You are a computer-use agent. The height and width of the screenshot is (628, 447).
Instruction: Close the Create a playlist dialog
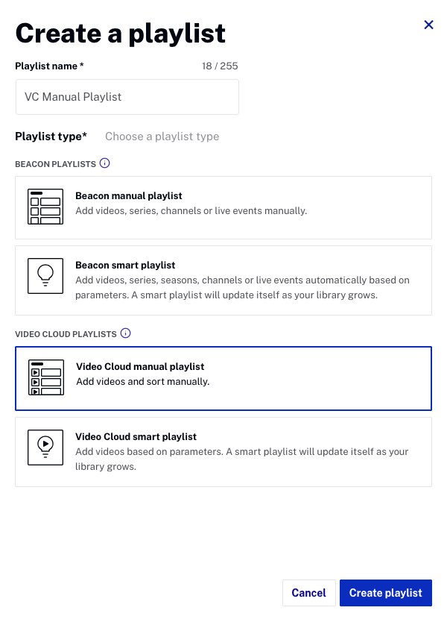[x=428, y=25]
